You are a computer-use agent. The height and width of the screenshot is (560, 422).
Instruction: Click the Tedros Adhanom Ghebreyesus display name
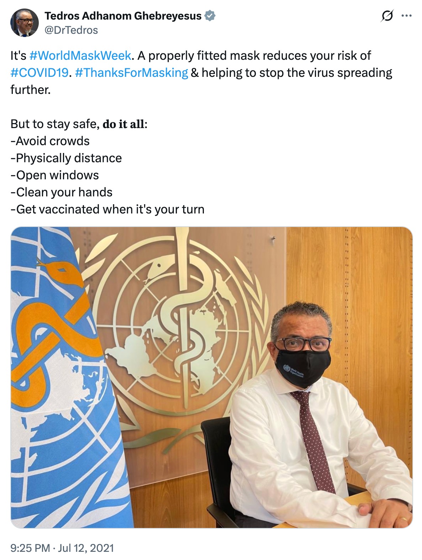coord(123,16)
